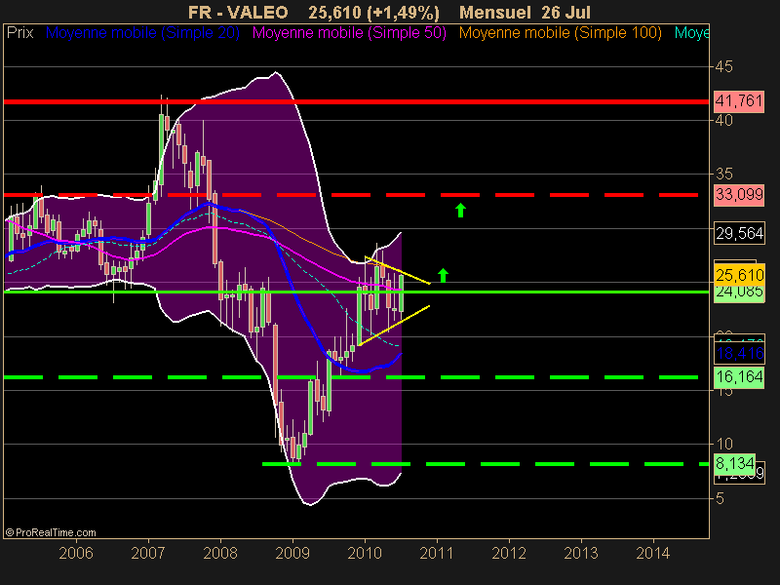Select the 'Moyenne mobile (Simple 20)' legend entry
Image resolution: width=780 pixels, height=585 pixels.
pyautogui.click(x=142, y=33)
